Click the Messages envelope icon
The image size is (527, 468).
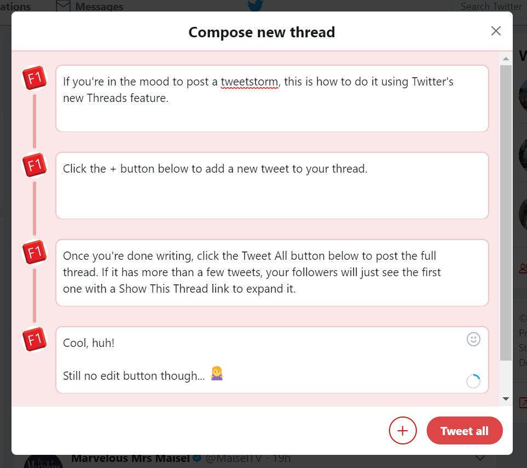[x=63, y=5]
